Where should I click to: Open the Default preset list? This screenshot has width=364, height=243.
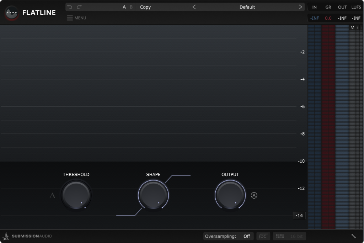(247, 7)
